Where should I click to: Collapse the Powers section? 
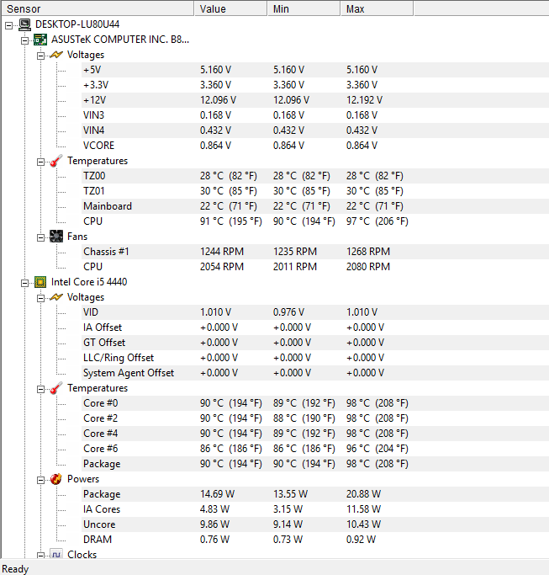coord(40,480)
